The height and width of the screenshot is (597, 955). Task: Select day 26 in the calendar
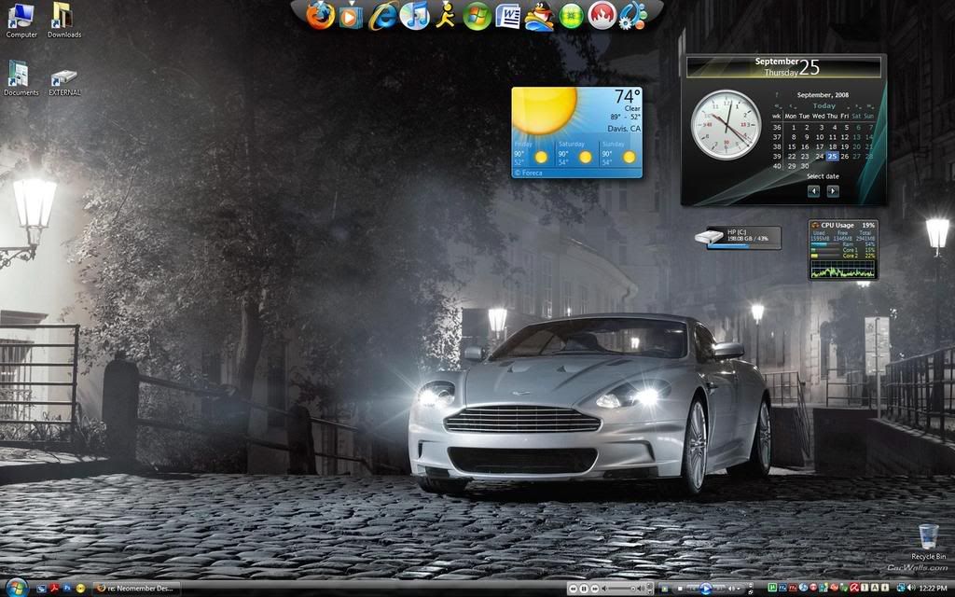click(x=845, y=156)
